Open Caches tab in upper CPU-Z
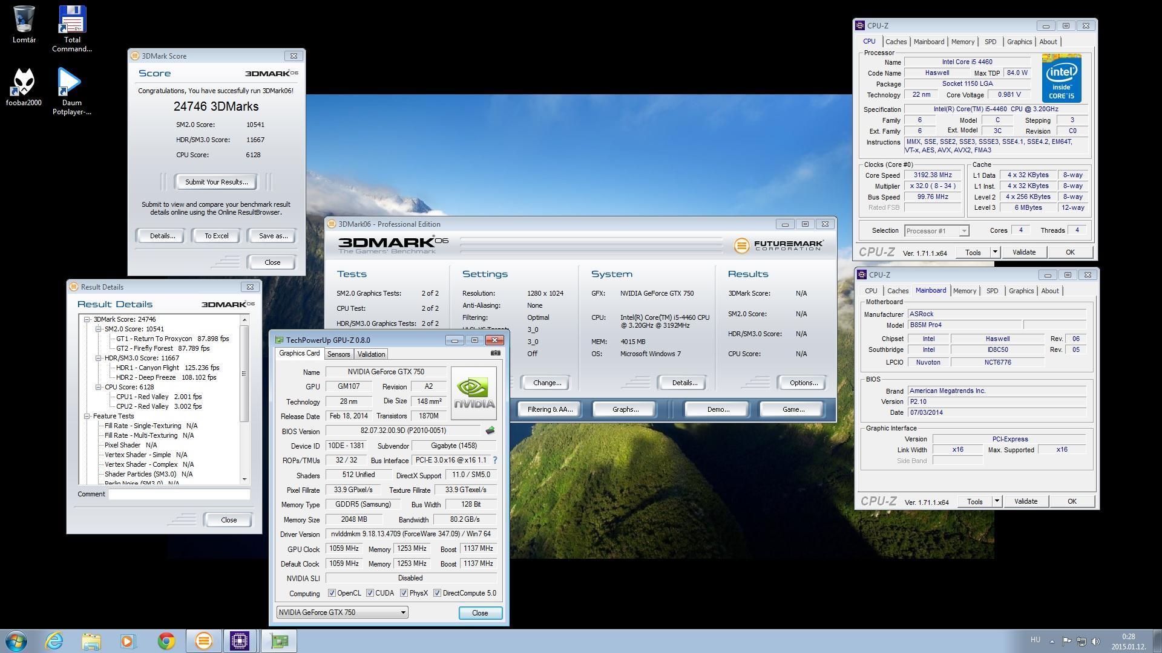 tap(896, 42)
